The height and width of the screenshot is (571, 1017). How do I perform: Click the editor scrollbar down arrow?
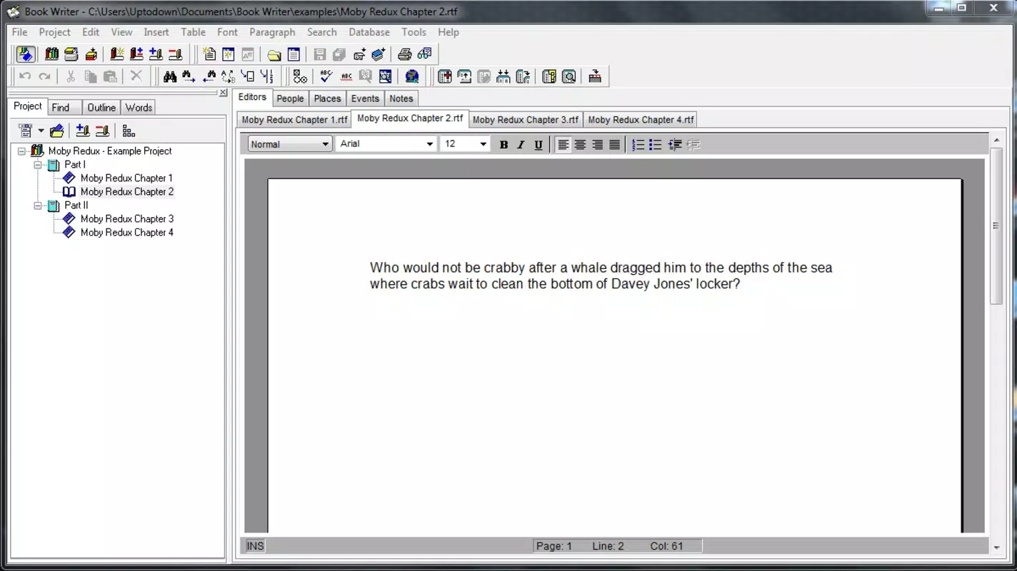click(x=996, y=548)
